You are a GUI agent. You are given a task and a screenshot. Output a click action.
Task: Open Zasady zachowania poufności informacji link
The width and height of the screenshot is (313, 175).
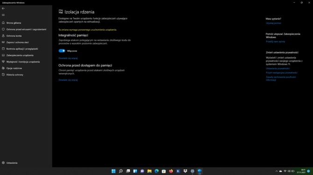pyautogui.click(x=281, y=78)
